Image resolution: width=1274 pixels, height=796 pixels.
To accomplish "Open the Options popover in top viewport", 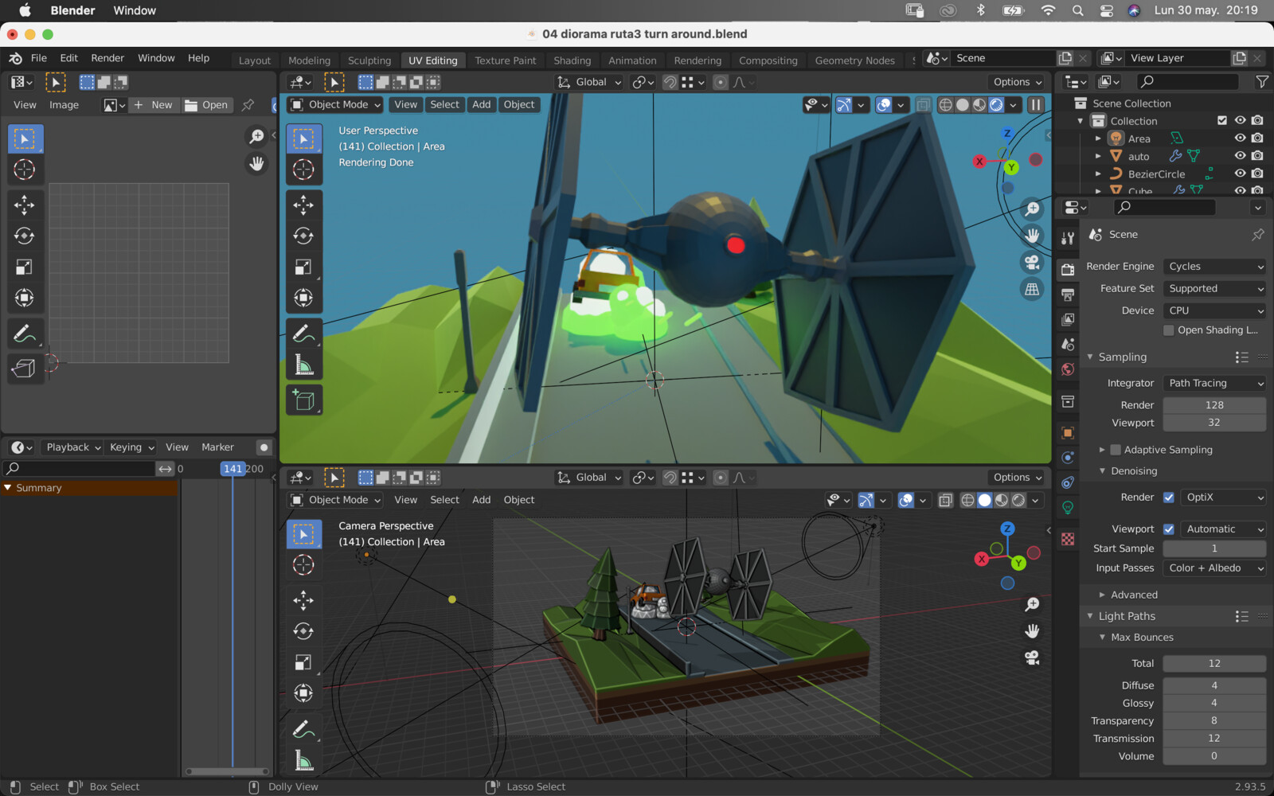I will 1017,82.
